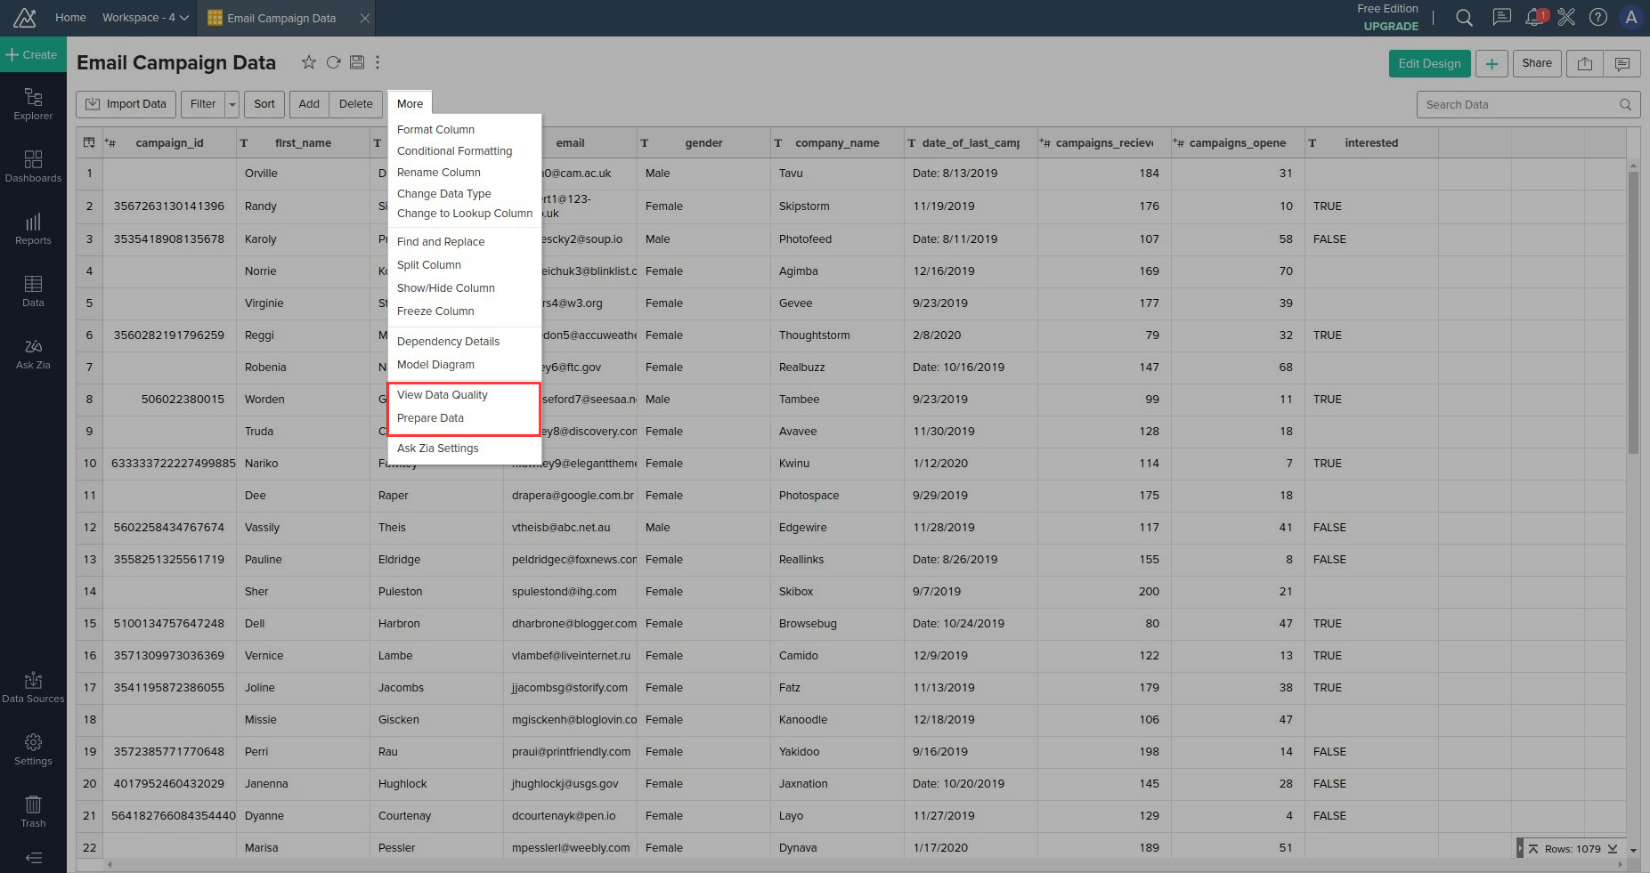Expand the Filter dropdown arrow
The height and width of the screenshot is (873, 1650).
(x=232, y=104)
